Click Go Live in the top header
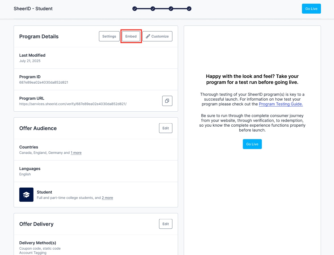This screenshot has width=334, height=255. coord(311,9)
